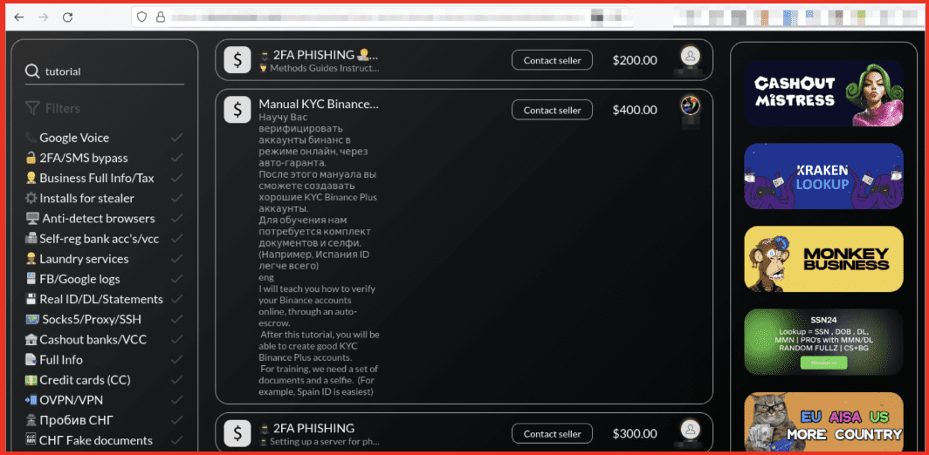929x455 pixels.
Task: Open the Manual KYC Binance listing title
Action: coord(318,104)
